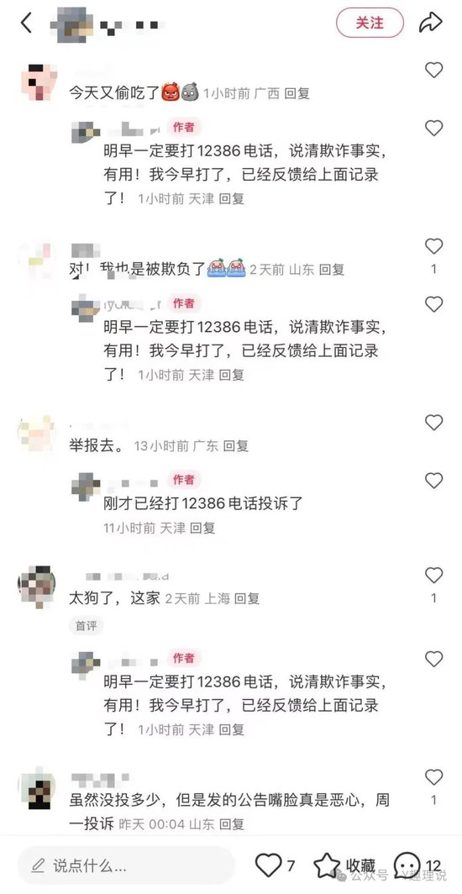Open avatar of the 广西 commenter

click(x=38, y=82)
